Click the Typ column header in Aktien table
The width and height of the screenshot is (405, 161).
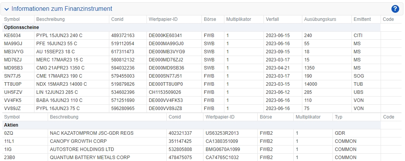[x=338, y=117]
